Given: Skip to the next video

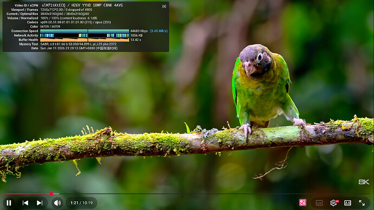Looking at the screenshot, I should pos(40,203).
